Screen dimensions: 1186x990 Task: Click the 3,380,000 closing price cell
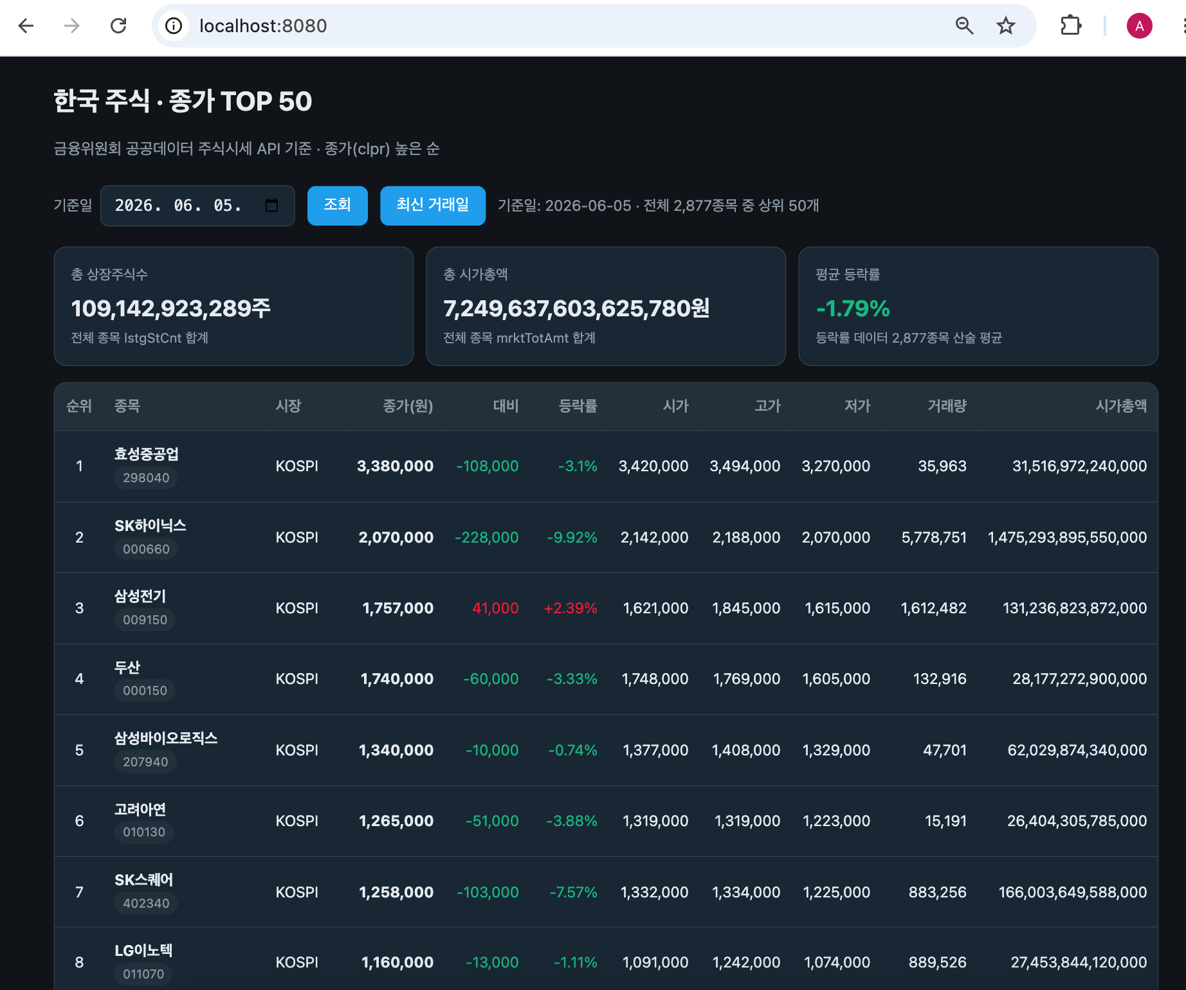pos(395,466)
